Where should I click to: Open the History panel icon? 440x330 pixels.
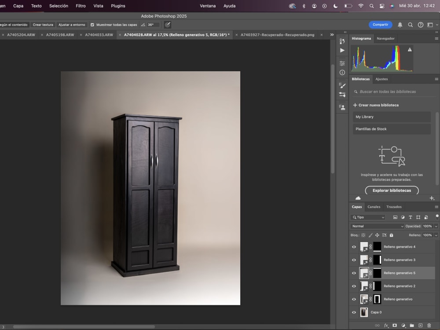coord(342,41)
